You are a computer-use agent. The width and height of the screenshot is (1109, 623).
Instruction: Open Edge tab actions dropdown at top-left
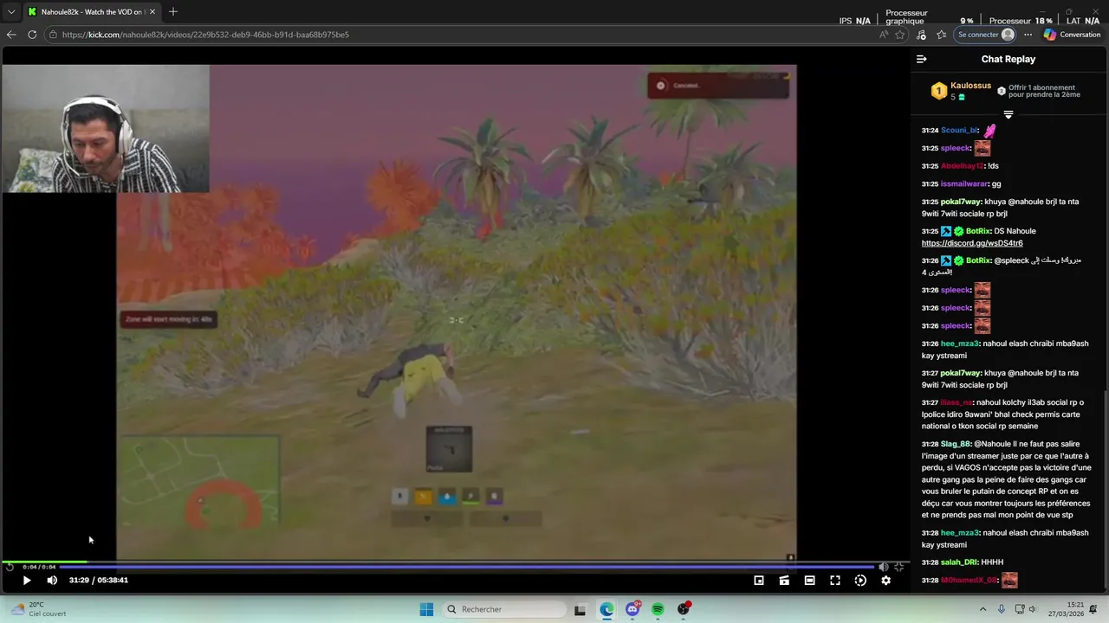11,12
